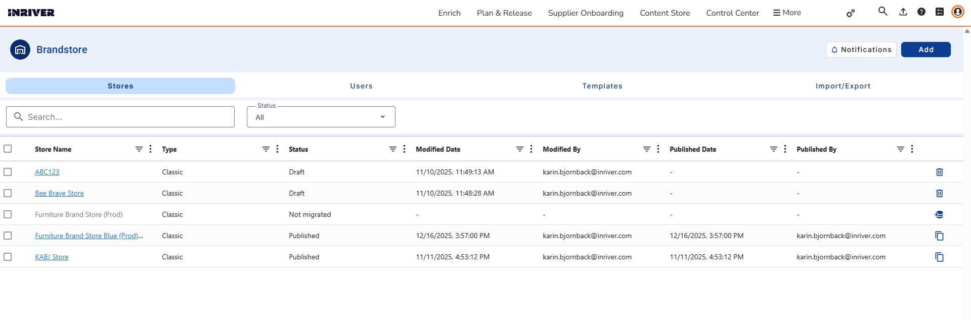Select the Stores tab
Viewport: 971px width, 320px height.
pyautogui.click(x=120, y=86)
